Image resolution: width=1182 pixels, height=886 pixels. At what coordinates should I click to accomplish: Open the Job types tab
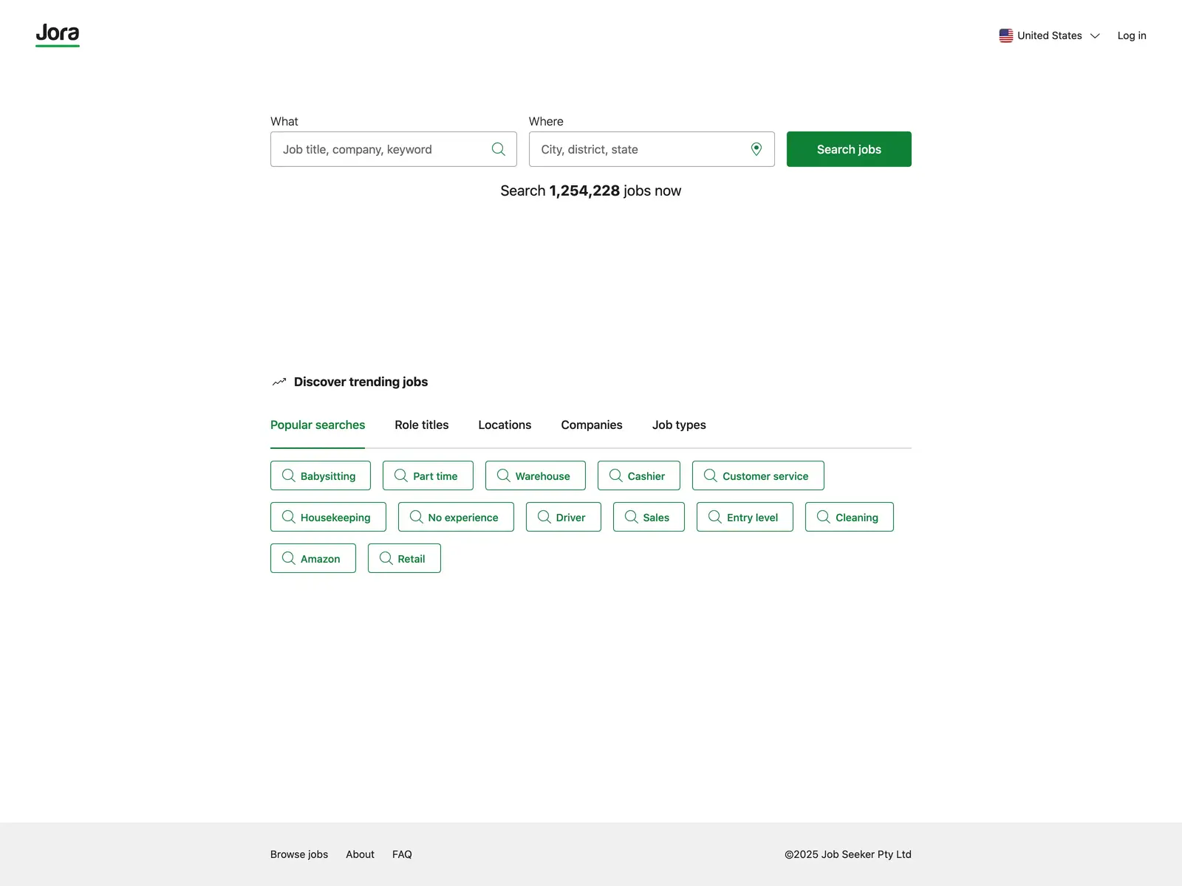[679, 425]
